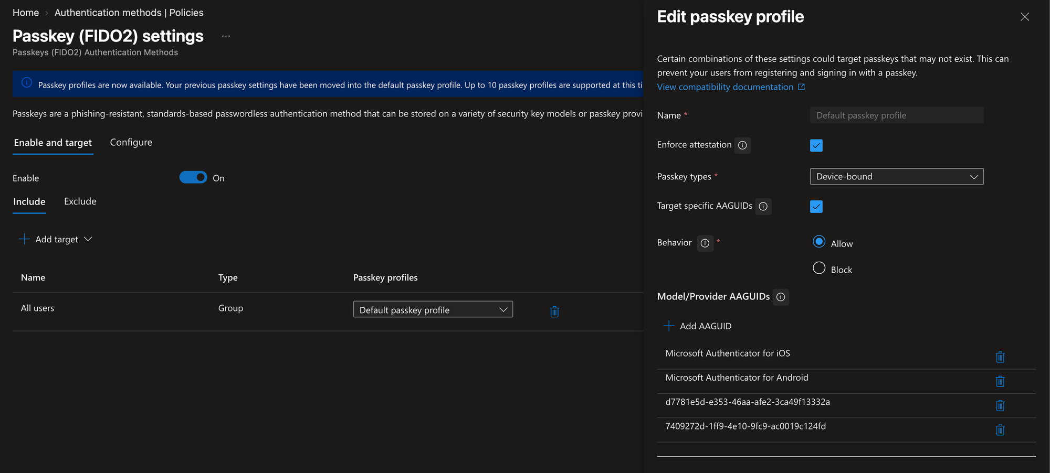1050x473 pixels.
Task: Click the Add AAGUID button
Action: tap(698, 326)
